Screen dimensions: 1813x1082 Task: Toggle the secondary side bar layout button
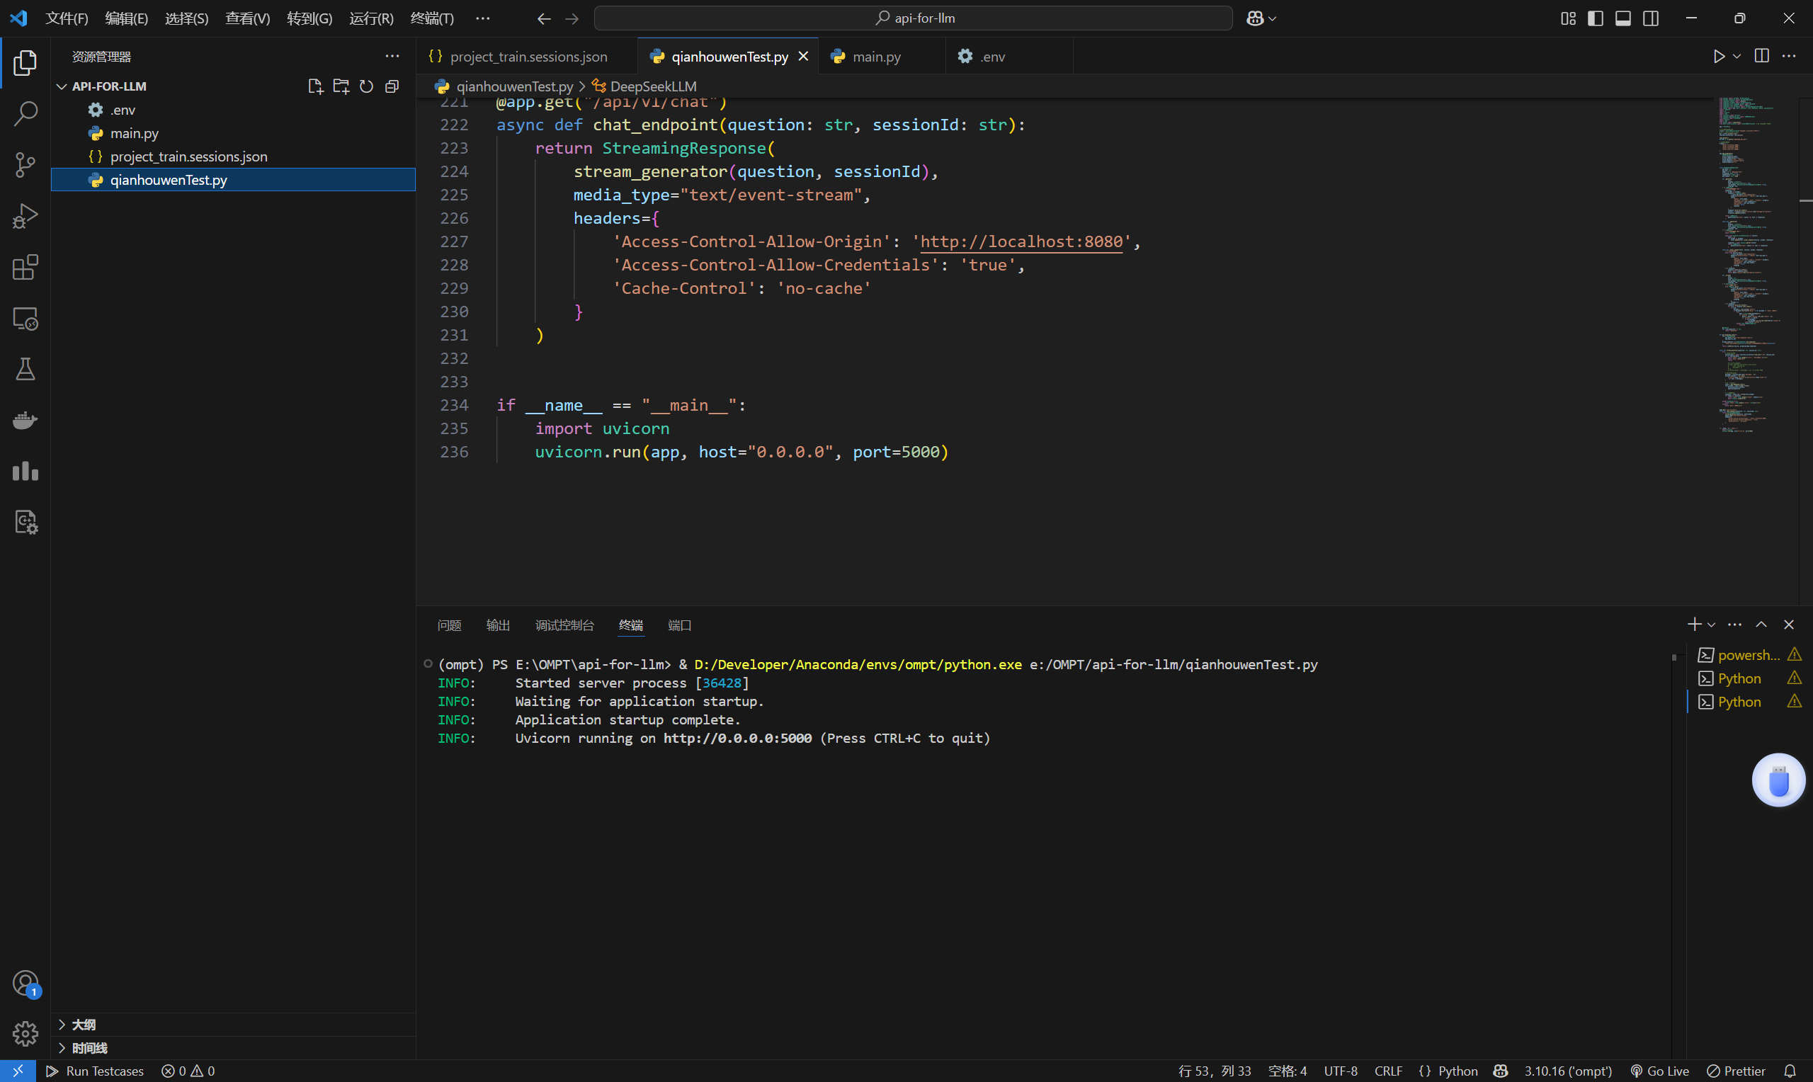pyautogui.click(x=1651, y=18)
